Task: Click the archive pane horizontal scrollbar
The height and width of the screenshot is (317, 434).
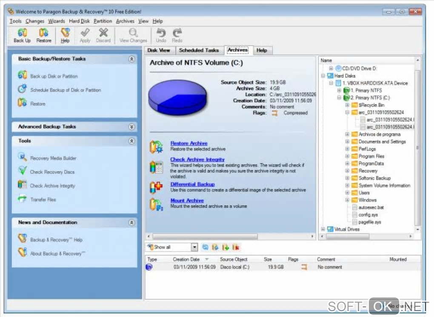Action: click(205, 237)
